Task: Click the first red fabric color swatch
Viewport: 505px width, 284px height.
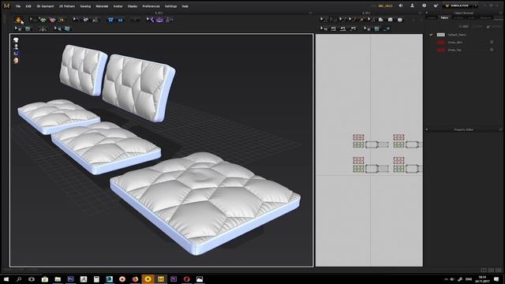Action: click(440, 42)
